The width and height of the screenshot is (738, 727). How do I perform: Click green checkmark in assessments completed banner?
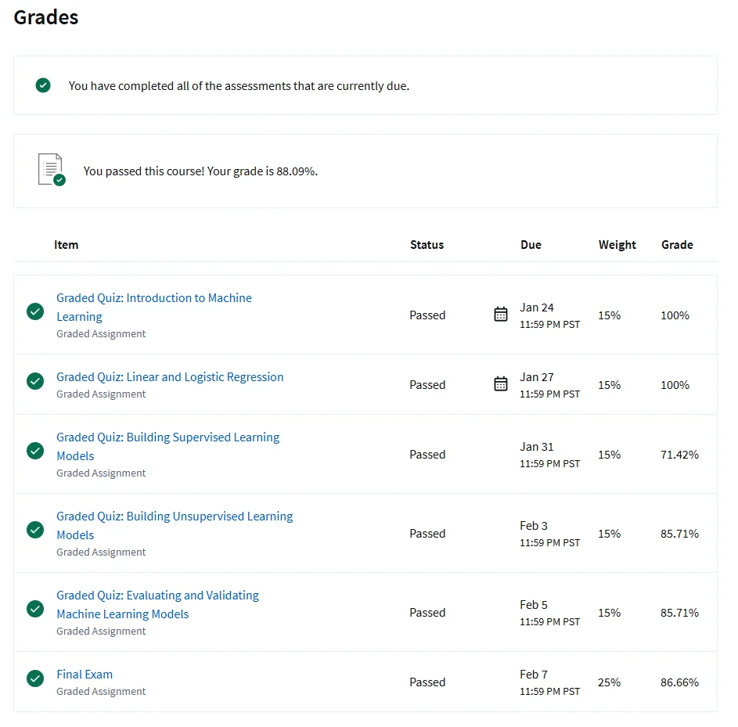(x=43, y=85)
